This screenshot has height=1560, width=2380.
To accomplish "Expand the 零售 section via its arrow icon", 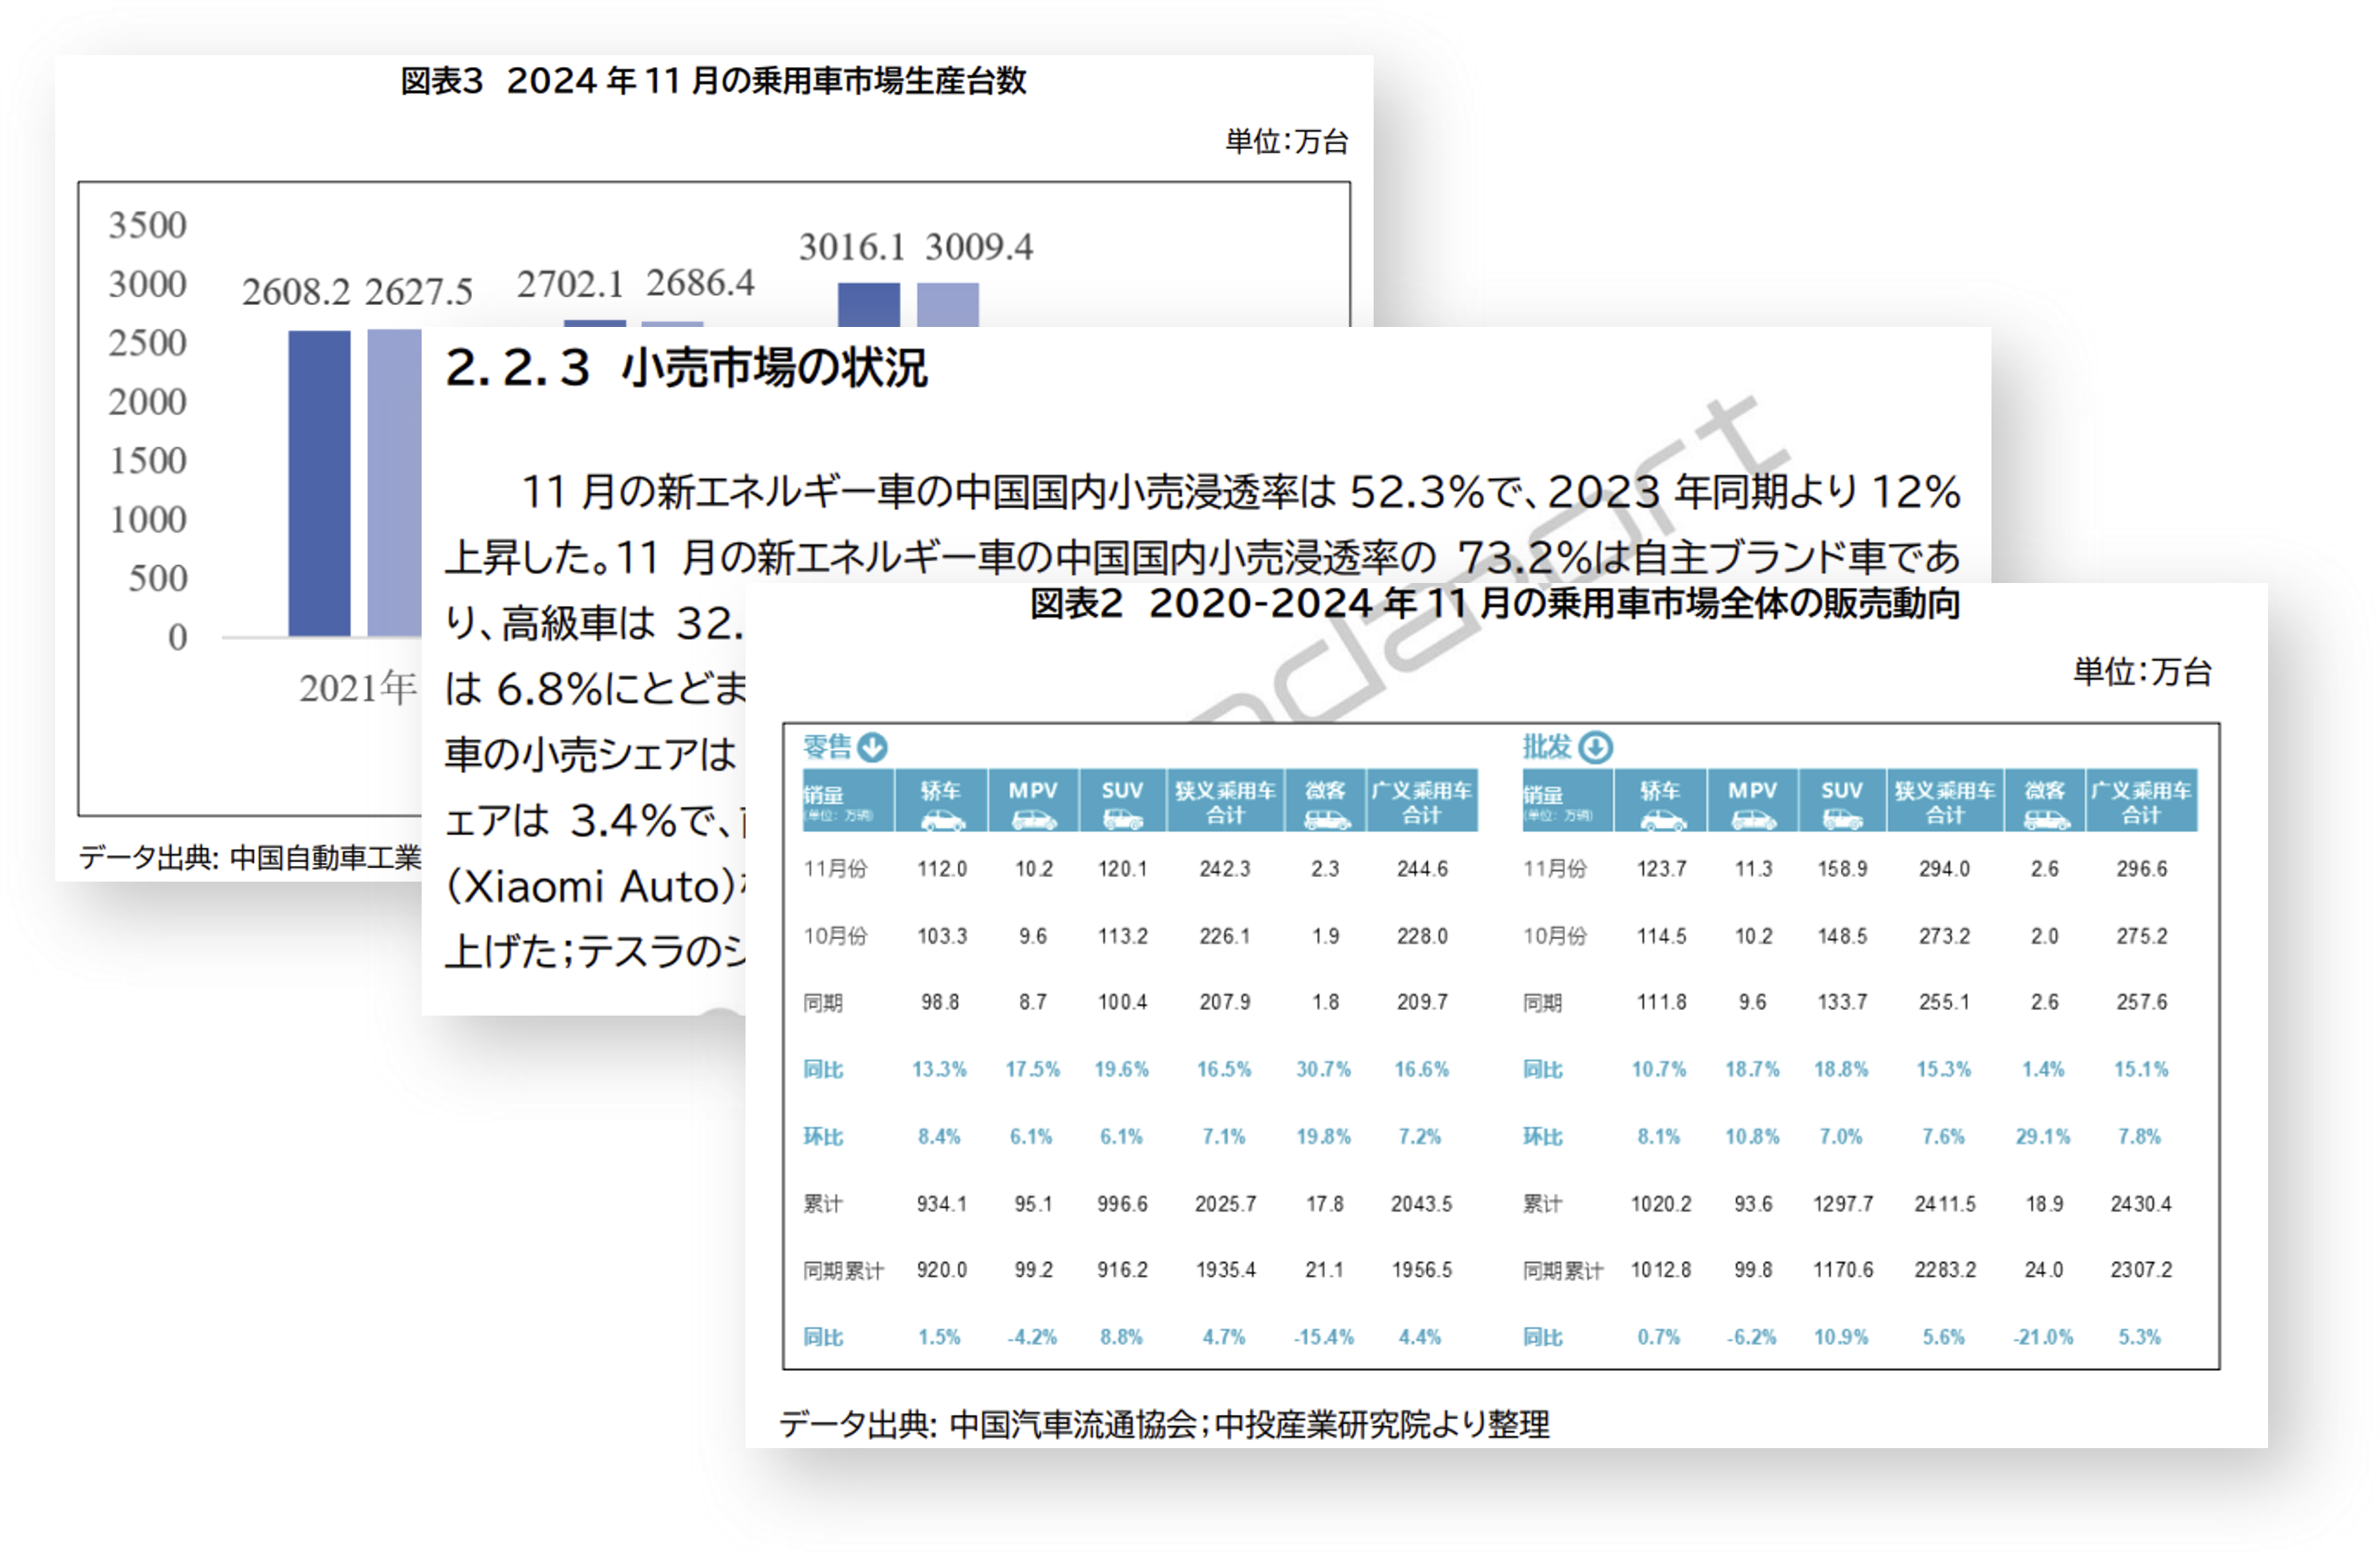I will click(875, 747).
